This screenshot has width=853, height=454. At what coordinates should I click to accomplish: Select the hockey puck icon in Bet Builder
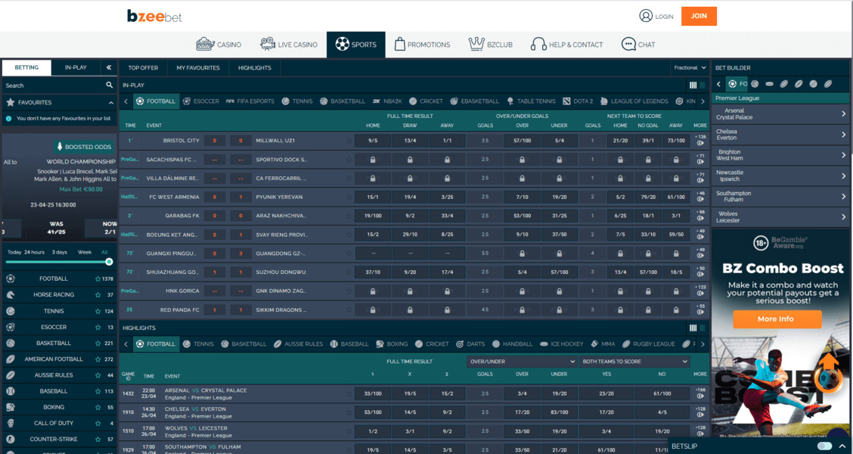pos(769,84)
